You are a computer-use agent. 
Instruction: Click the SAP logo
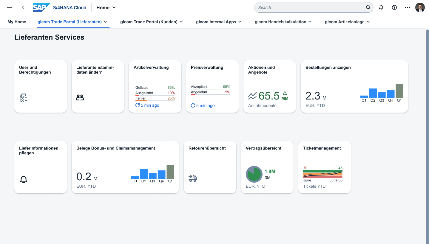pos(41,7)
